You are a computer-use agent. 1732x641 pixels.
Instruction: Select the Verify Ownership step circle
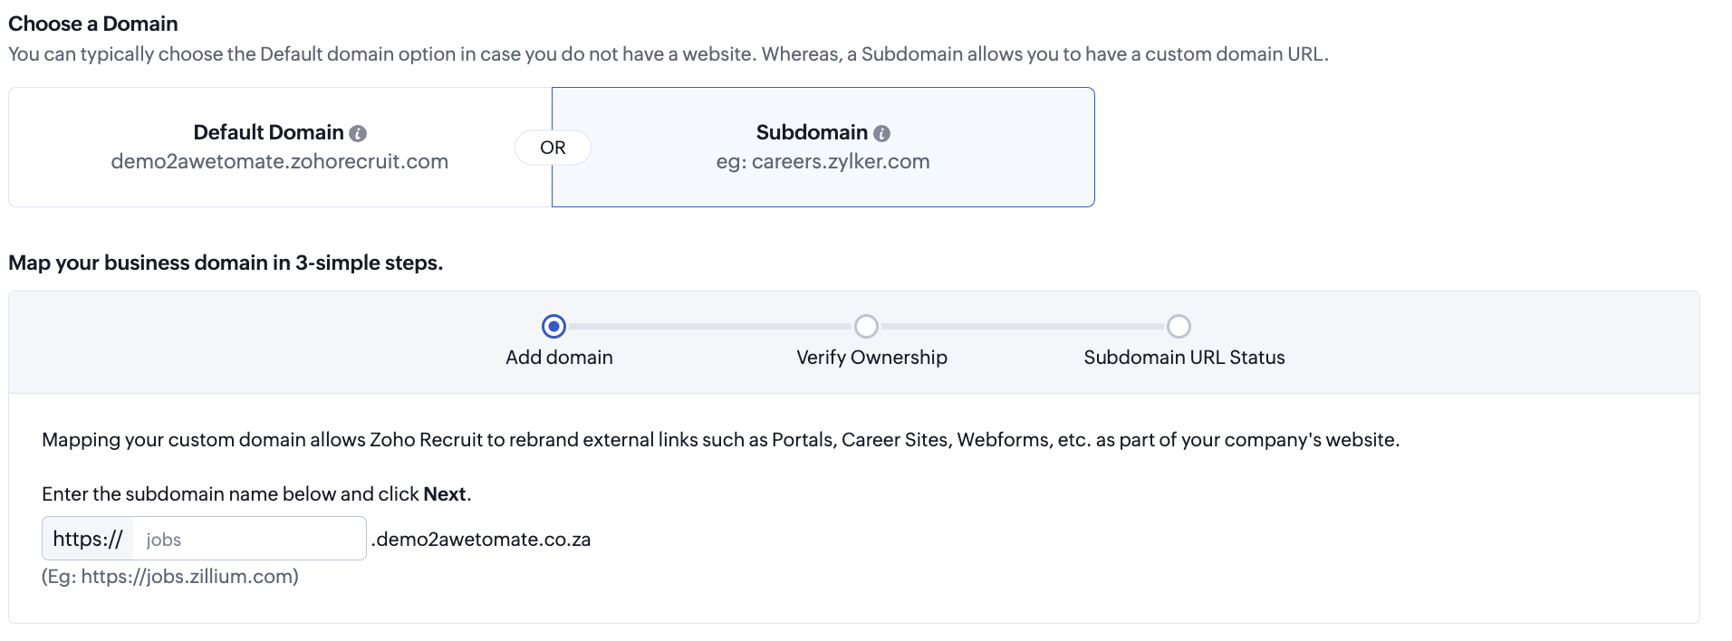[x=866, y=326]
